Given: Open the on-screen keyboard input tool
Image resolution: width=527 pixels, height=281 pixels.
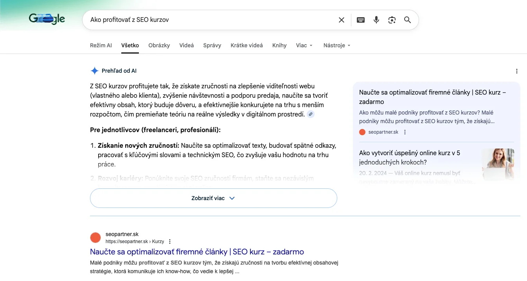Looking at the screenshot, I should (x=361, y=20).
